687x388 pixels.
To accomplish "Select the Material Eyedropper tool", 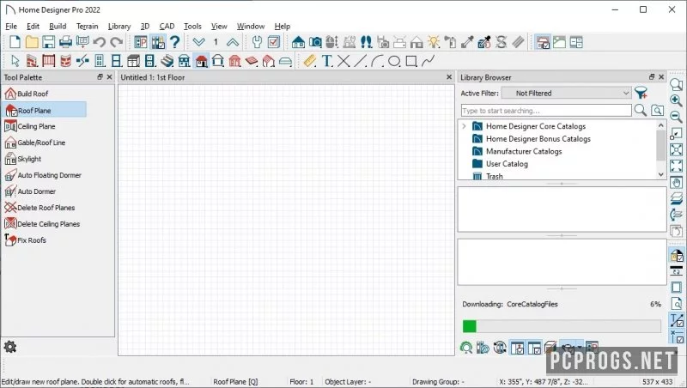I will (467, 42).
